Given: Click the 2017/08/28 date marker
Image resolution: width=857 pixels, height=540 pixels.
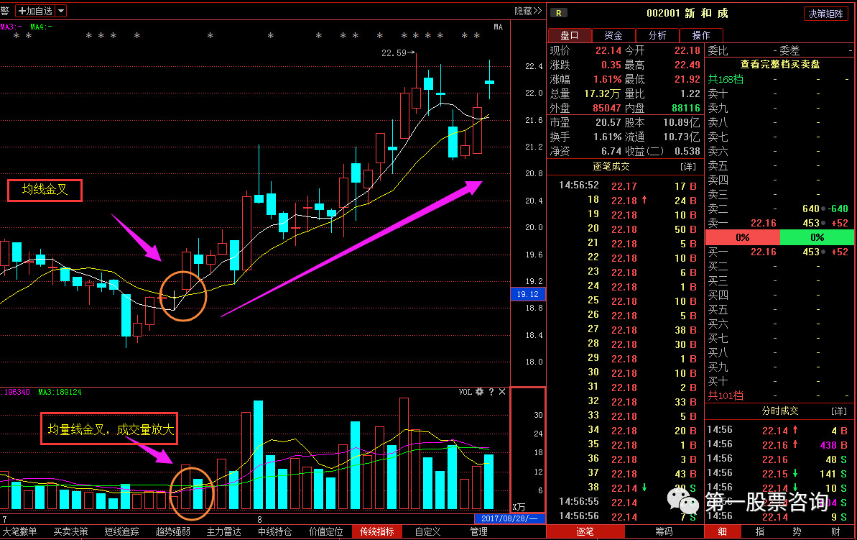Looking at the screenshot, I should [x=509, y=518].
